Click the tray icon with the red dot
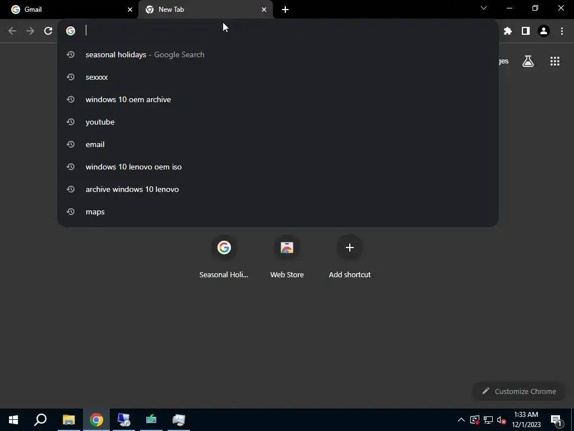This screenshot has width=574, height=431. (474, 420)
